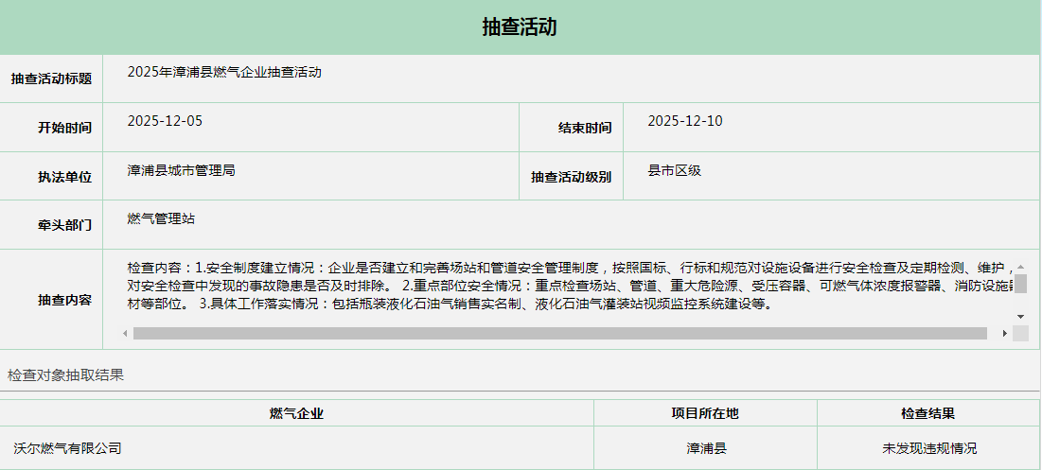Click the 燃气管理站 lead department value
Image resolution: width=1042 pixels, height=470 pixels.
point(161,218)
